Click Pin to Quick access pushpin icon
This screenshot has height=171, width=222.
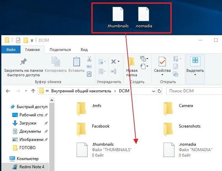pyautogui.click(x=24, y=62)
